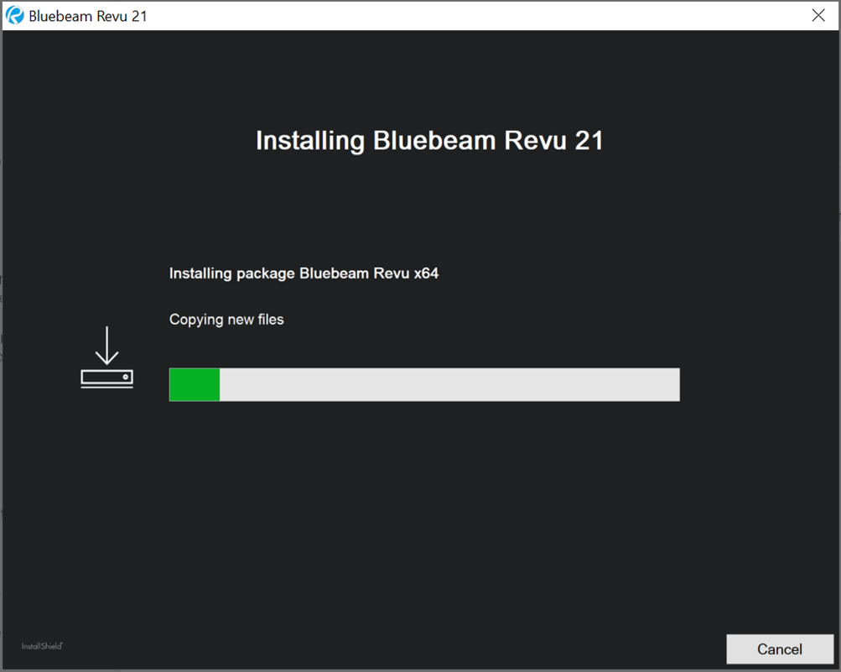Click the "Installing package Bluebeam Revu x64" label
Viewport: 841px width, 672px height.
tap(304, 273)
